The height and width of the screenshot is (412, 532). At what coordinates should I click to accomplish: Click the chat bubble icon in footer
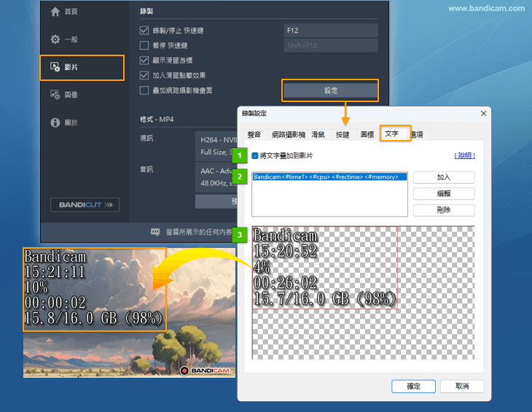[x=155, y=232]
